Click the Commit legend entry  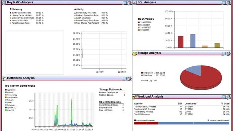(x=9, y=92)
